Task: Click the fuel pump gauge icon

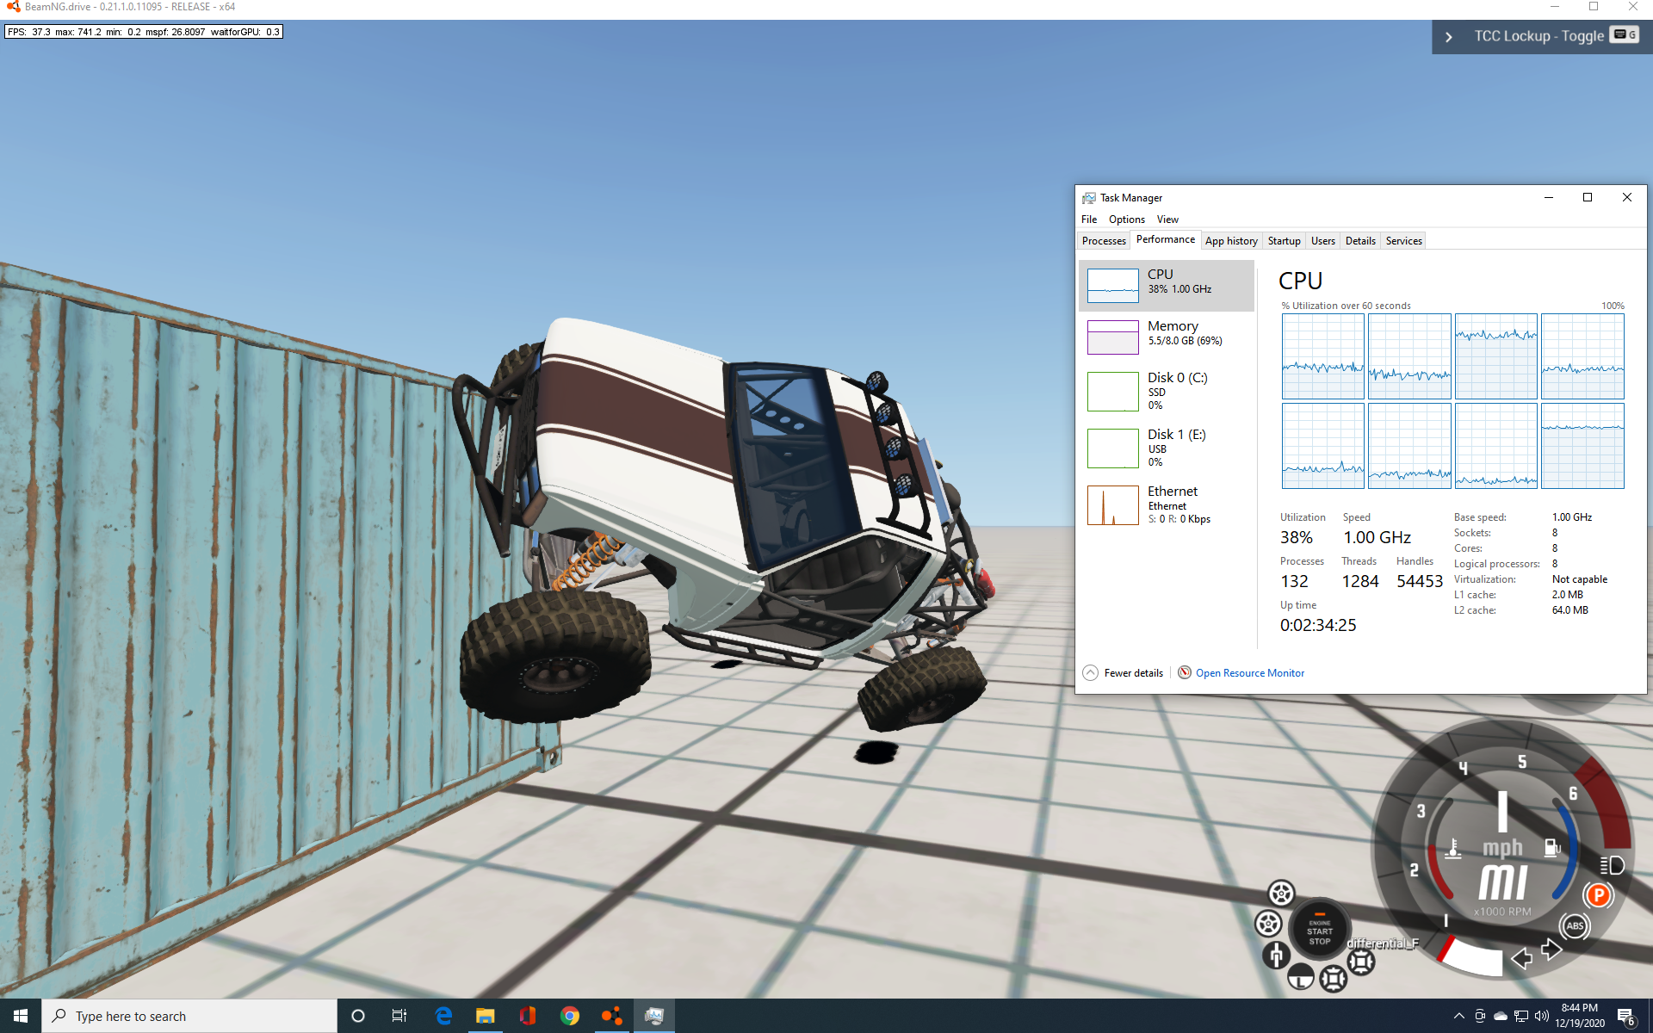Action: [x=1552, y=848]
